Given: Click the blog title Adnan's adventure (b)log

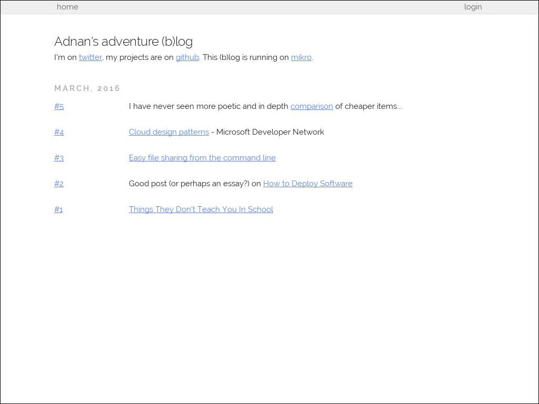Looking at the screenshot, I should pyautogui.click(x=123, y=42).
